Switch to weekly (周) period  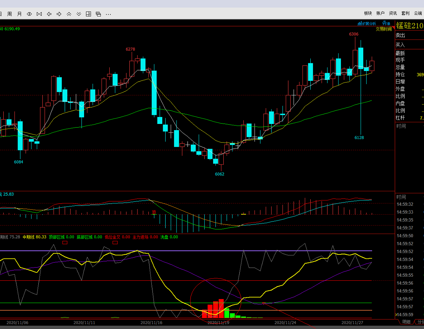point(10,14)
